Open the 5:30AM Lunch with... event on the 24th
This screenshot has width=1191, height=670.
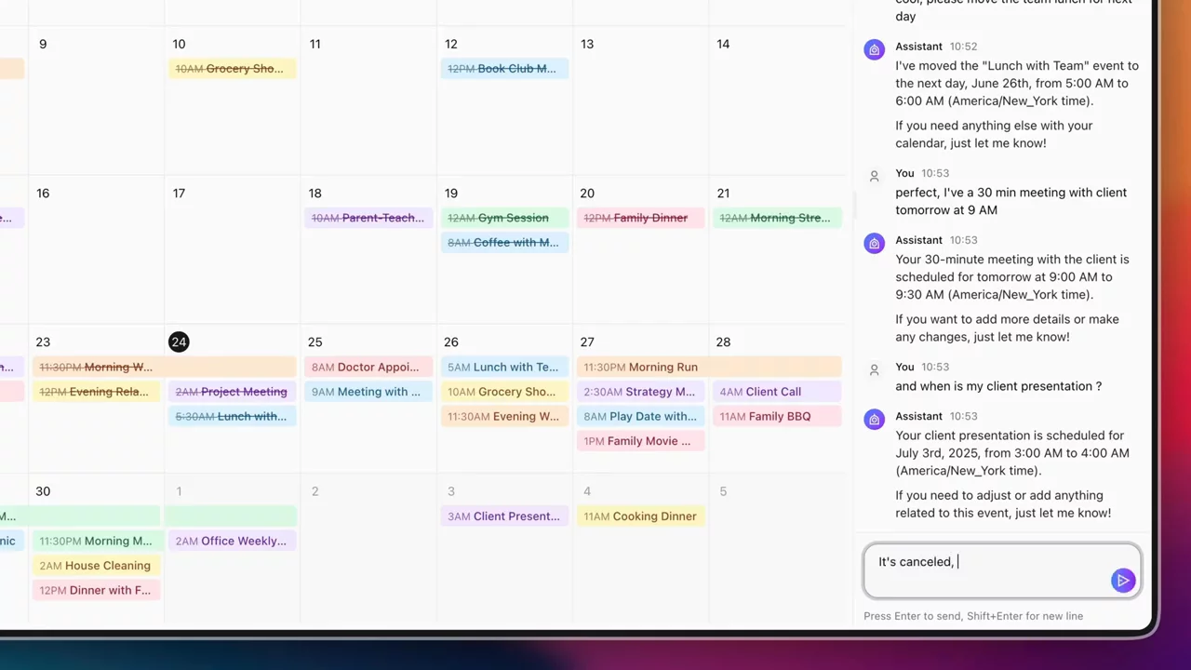click(233, 417)
